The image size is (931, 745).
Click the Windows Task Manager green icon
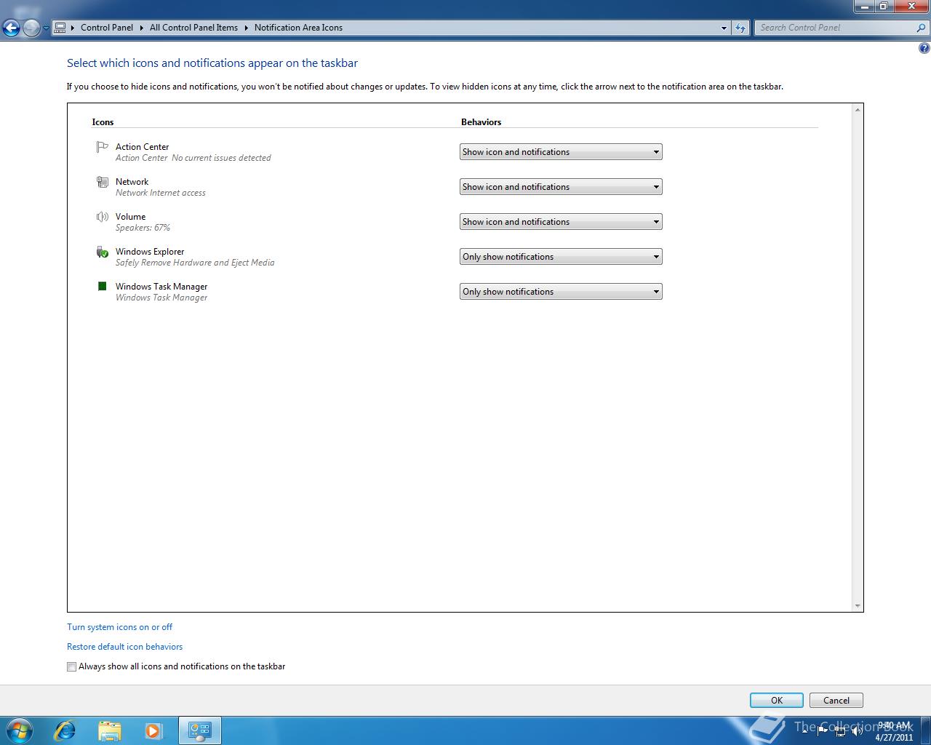point(103,287)
